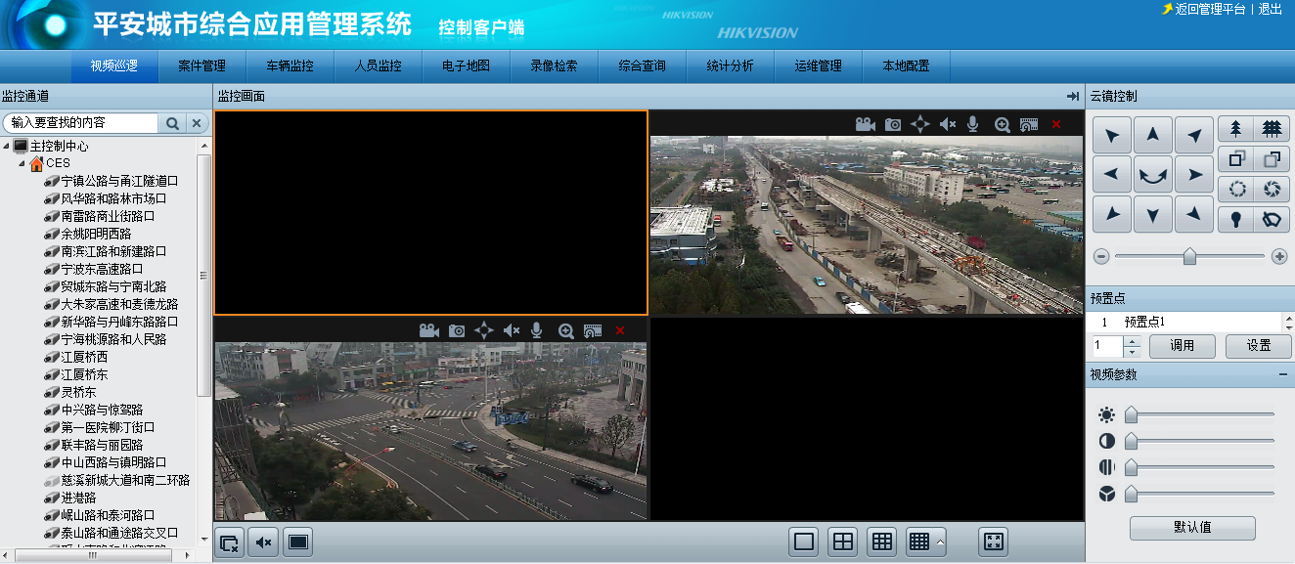Viewport: 1295px width, 564px height.
Task: Click PTZ speed minus button
Action: pos(1101,256)
